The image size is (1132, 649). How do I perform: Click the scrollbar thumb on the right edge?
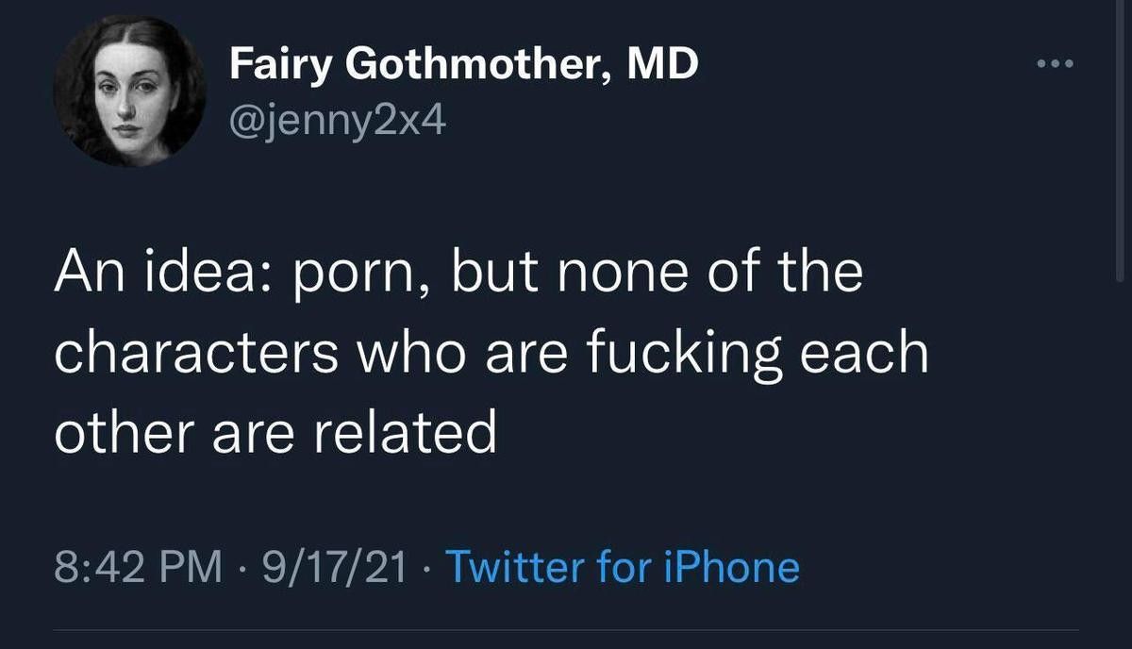tap(1120, 141)
